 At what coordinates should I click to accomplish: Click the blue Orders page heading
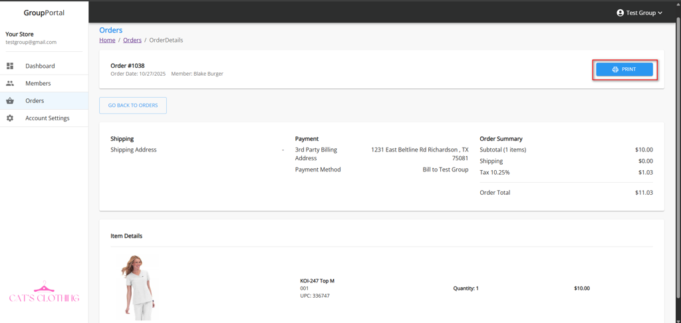[111, 30]
